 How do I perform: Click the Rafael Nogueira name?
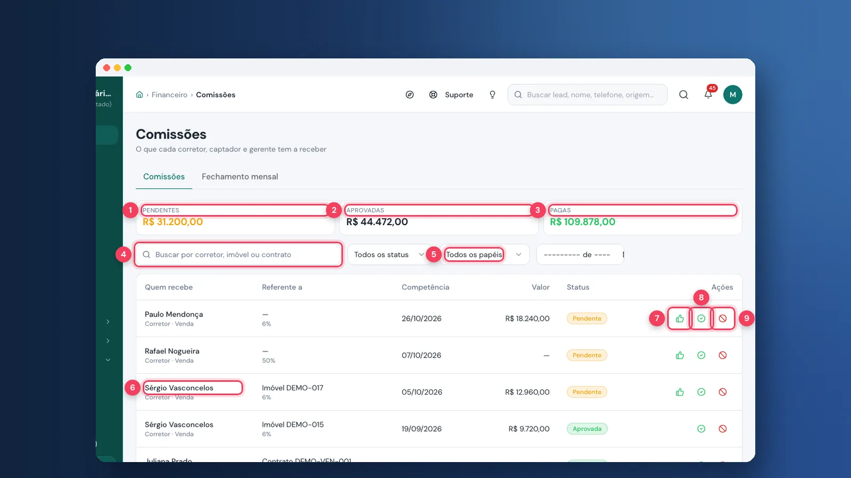(x=172, y=351)
